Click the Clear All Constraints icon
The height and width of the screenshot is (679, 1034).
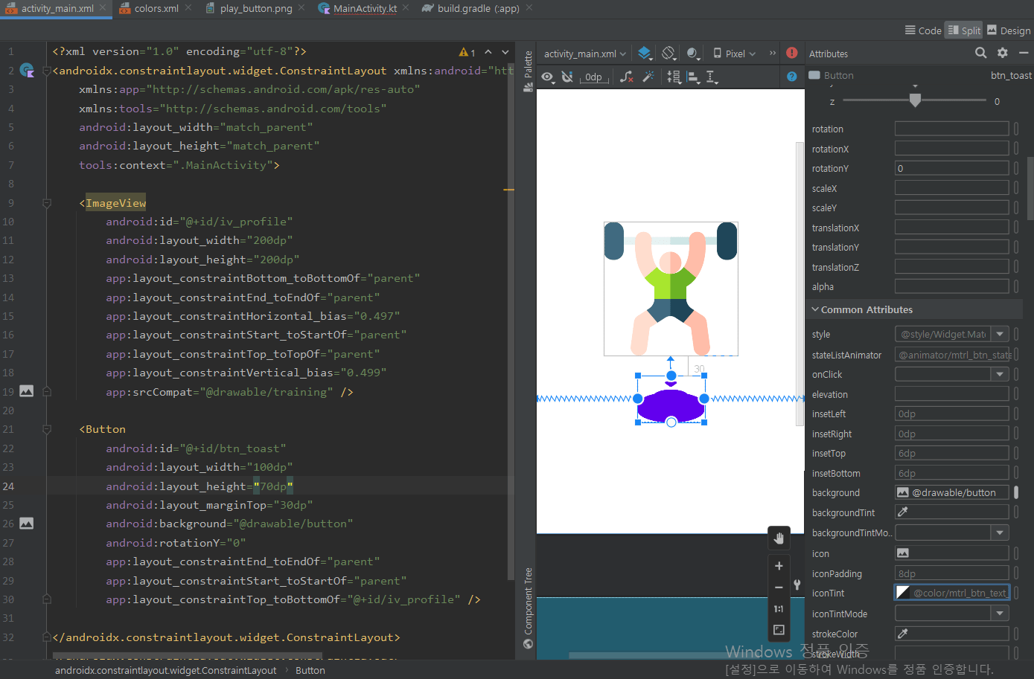(x=626, y=77)
